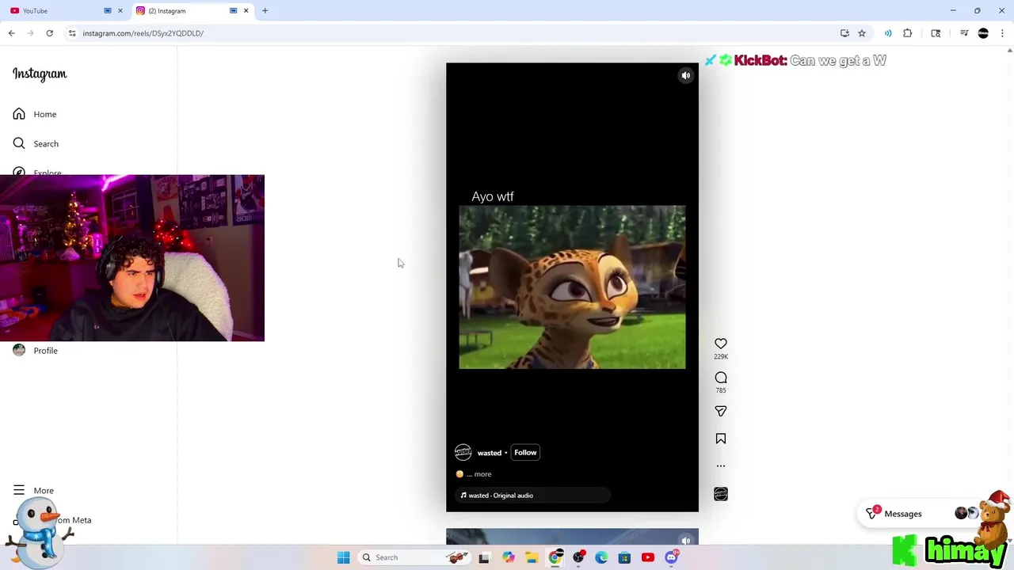This screenshot has height=570, width=1014.
Task: Open Chrome's three-dot menu
Action: [1002, 33]
